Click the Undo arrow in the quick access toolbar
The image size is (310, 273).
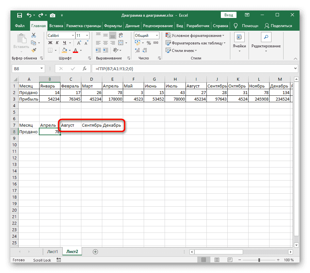(29, 15)
